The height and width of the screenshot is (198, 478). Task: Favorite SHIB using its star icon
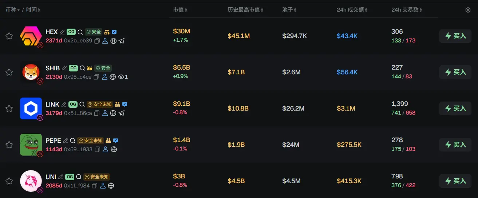9,72
